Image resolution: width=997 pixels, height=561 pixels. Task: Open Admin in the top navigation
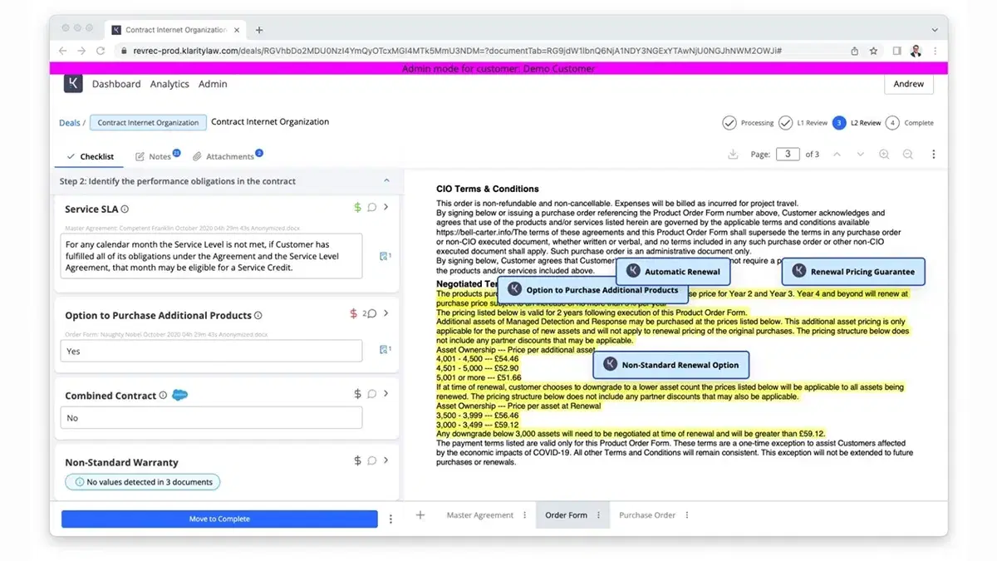pyautogui.click(x=213, y=84)
